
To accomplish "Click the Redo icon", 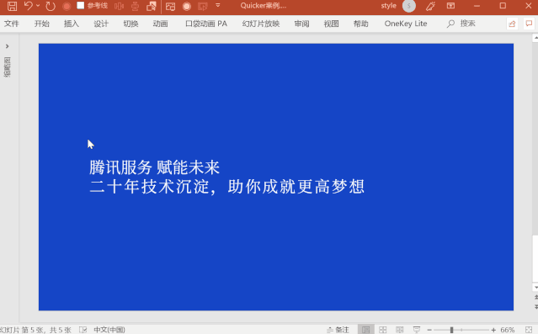I will 51,6.
